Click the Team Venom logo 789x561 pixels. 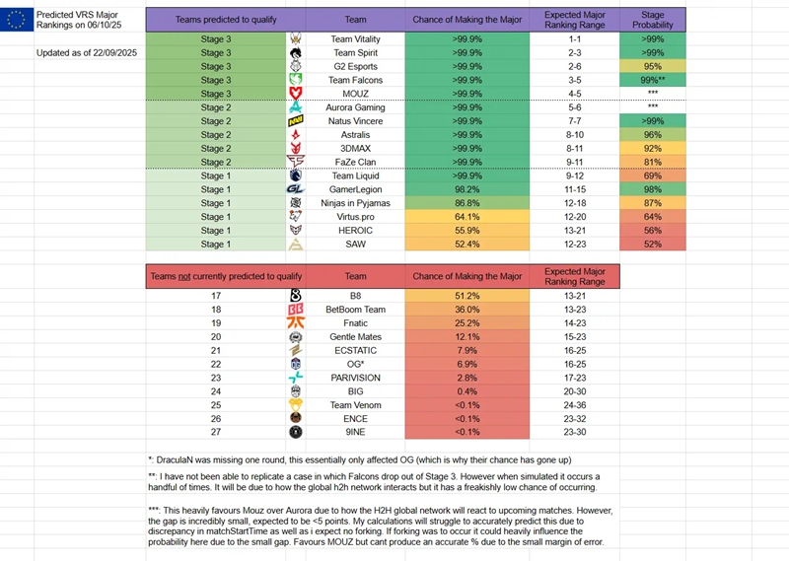click(x=295, y=404)
